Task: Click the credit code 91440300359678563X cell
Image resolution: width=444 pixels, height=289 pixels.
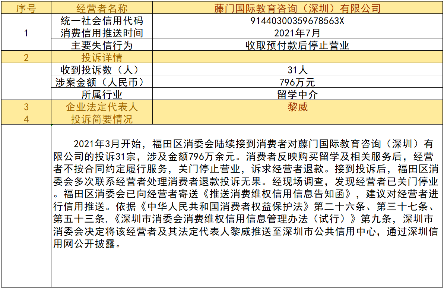Action: point(297,21)
